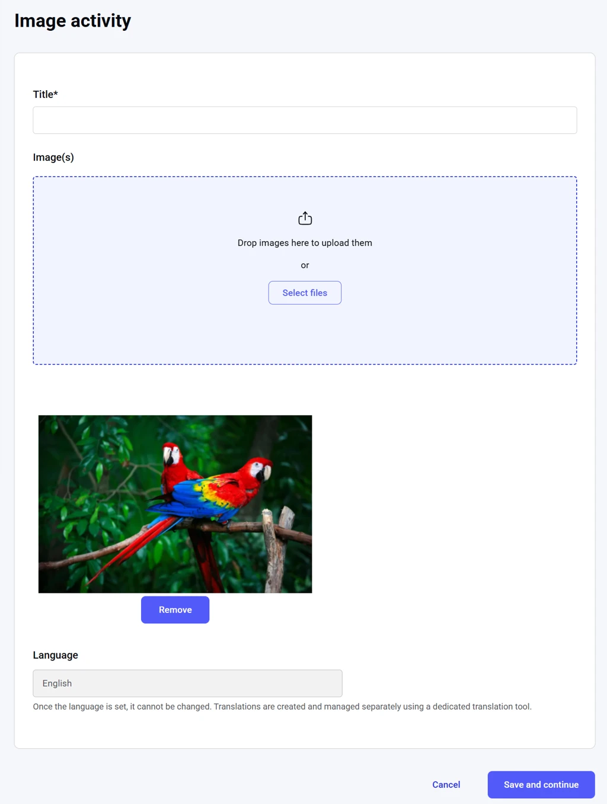The height and width of the screenshot is (804, 607).
Task: Remove the uploaded parrot image
Action: tap(175, 610)
